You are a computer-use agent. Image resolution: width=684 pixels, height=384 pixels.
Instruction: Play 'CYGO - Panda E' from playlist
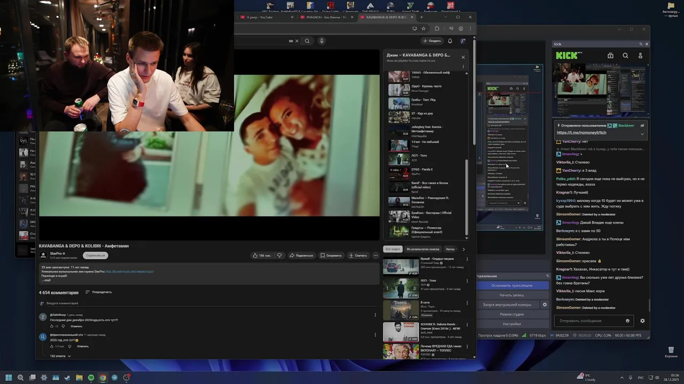click(425, 172)
